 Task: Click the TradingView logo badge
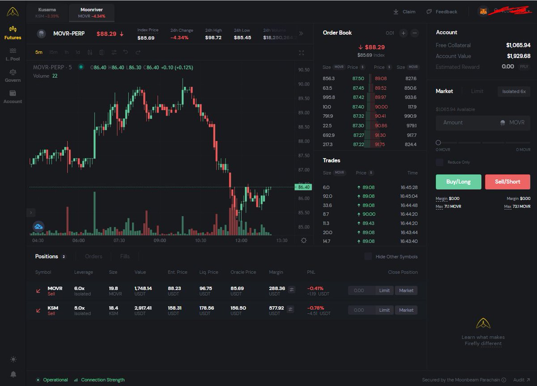38,227
